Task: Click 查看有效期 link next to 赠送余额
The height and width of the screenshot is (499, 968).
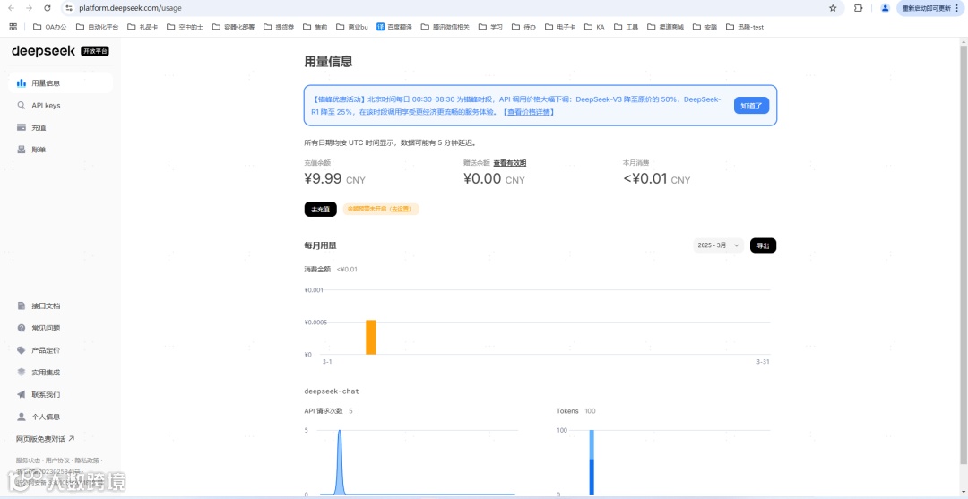Action: [x=509, y=163]
